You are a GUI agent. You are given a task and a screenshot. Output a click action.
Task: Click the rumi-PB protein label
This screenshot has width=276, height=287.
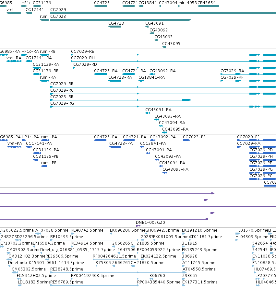point(49,163)
